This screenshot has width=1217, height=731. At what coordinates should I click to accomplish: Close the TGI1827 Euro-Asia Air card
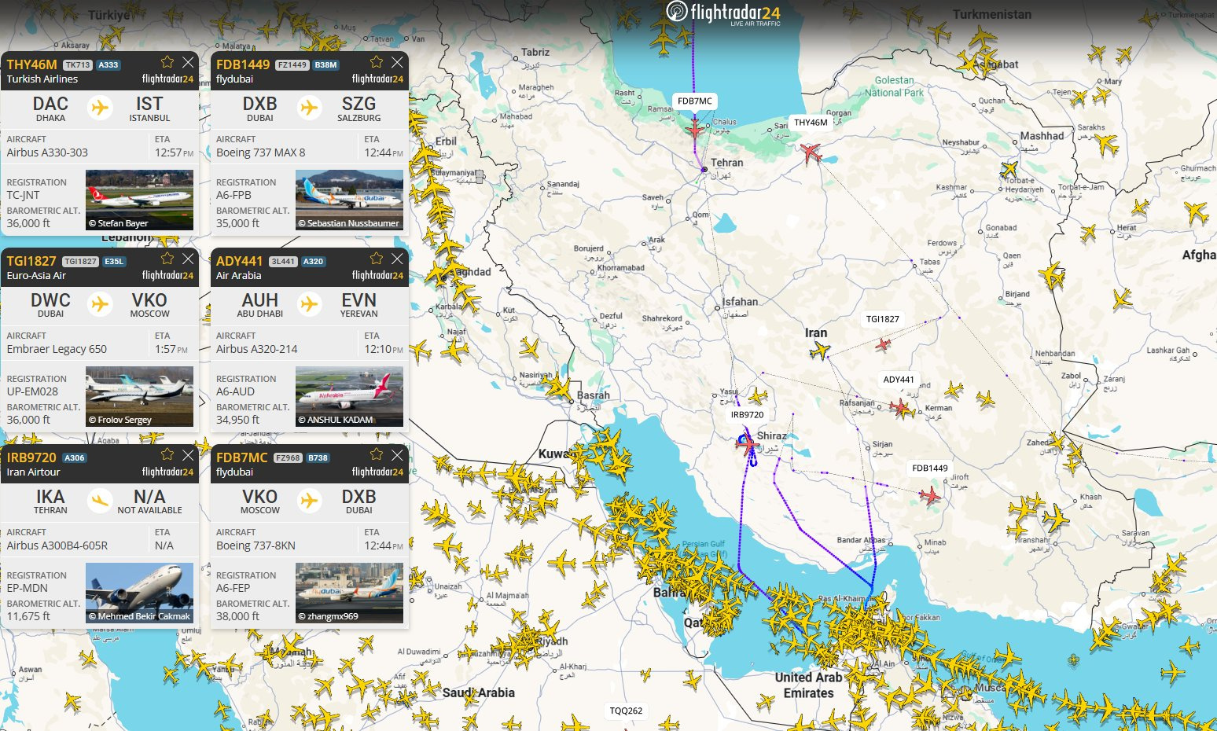click(188, 259)
